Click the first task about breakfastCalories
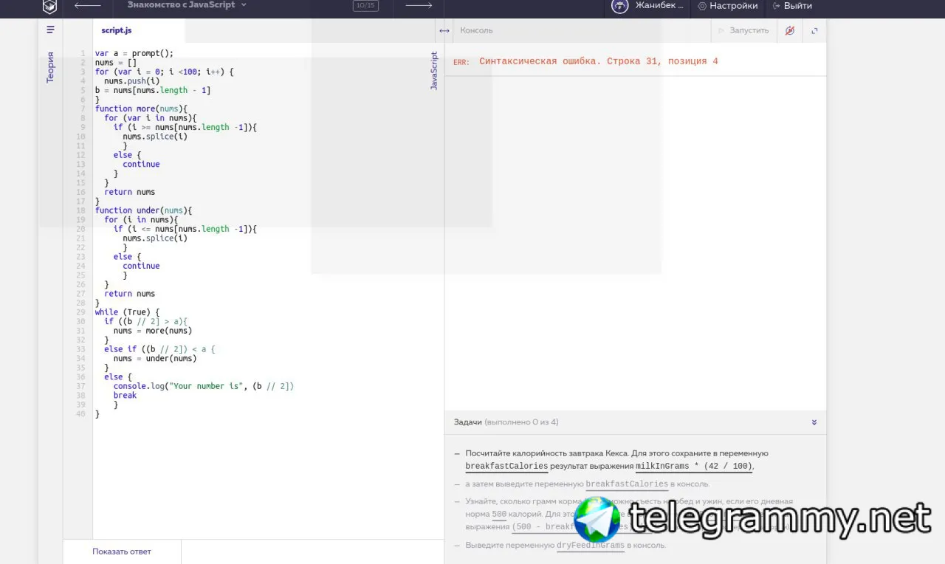The height and width of the screenshot is (564, 945). [x=616, y=460]
